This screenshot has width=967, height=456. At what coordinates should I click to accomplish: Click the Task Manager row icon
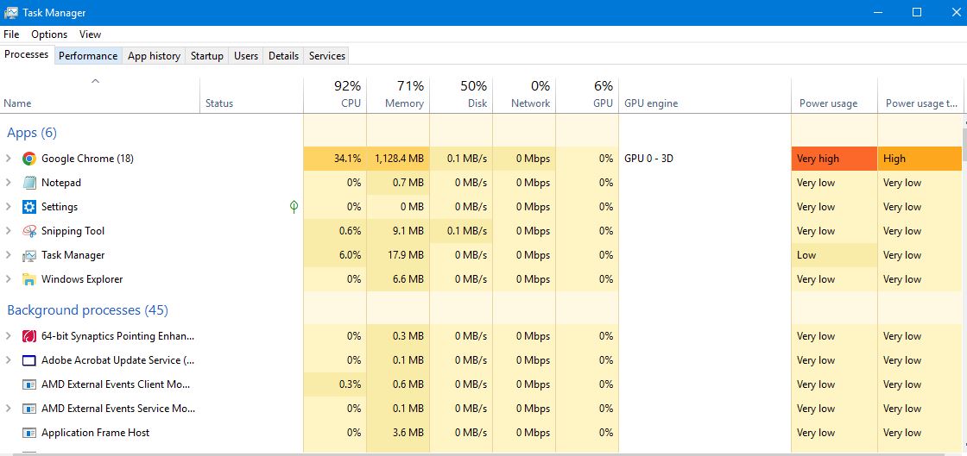[x=29, y=255]
